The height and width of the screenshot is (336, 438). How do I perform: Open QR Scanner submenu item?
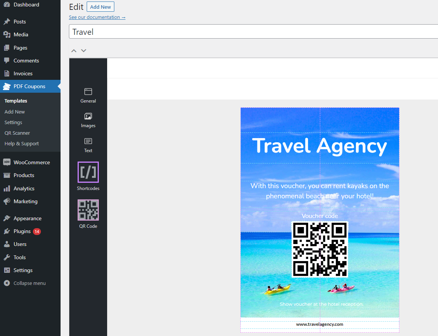tap(17, 133)
